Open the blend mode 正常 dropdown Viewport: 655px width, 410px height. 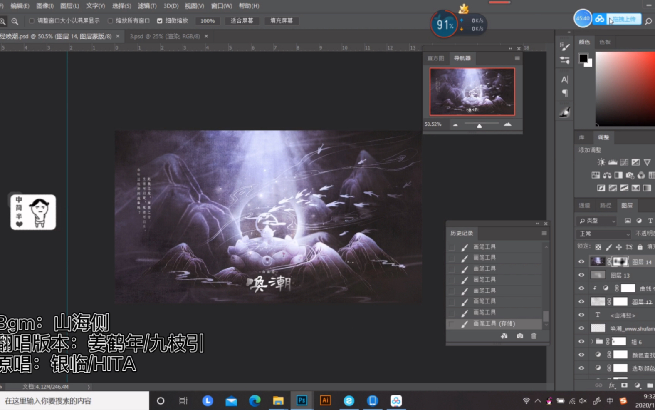coord(604,234)
